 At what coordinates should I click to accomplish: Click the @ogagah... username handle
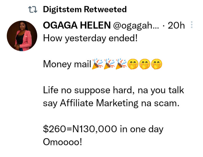pos(136,26)
